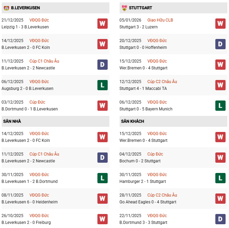229x228 pixels.
Task: Open match Wer.Bremen 0 - 4 Stuttgart under Sân Khách
Action: (144, 140)
